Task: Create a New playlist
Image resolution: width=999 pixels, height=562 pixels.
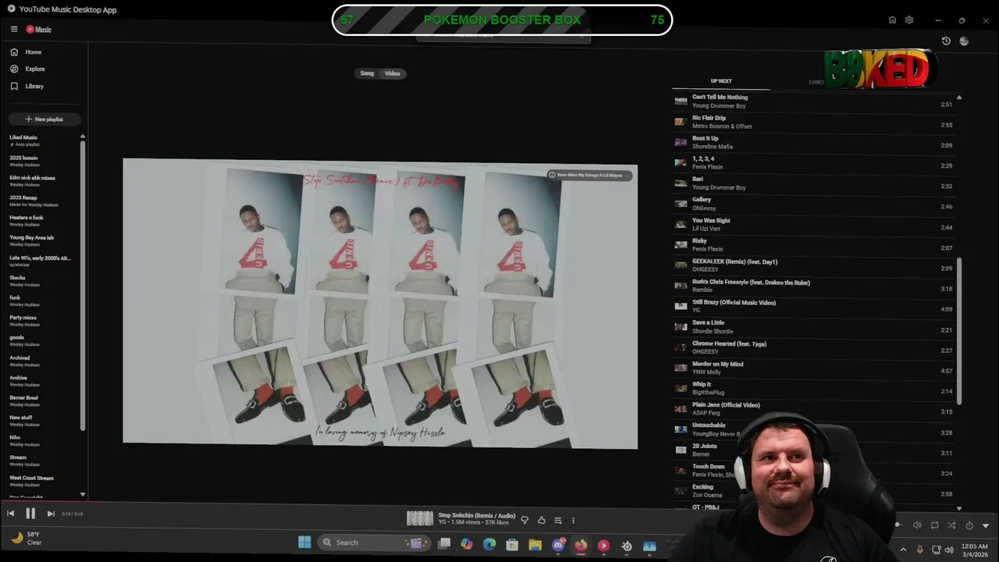Action: (x=44, y=119)
